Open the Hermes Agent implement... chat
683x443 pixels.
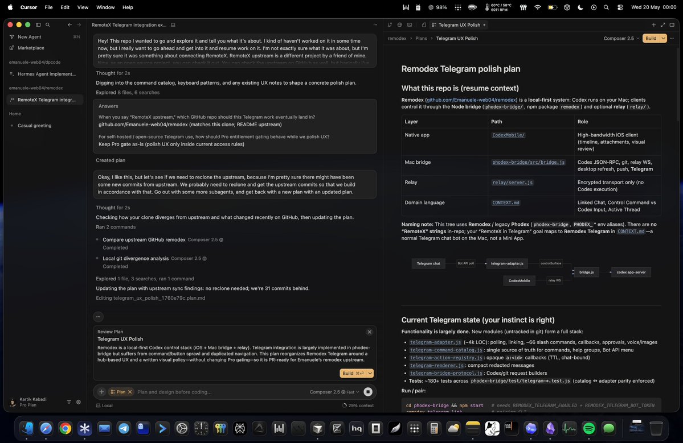tap(45, 74)
